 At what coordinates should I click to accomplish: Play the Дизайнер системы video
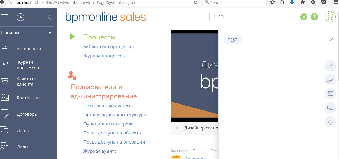(x=177, y=128)
